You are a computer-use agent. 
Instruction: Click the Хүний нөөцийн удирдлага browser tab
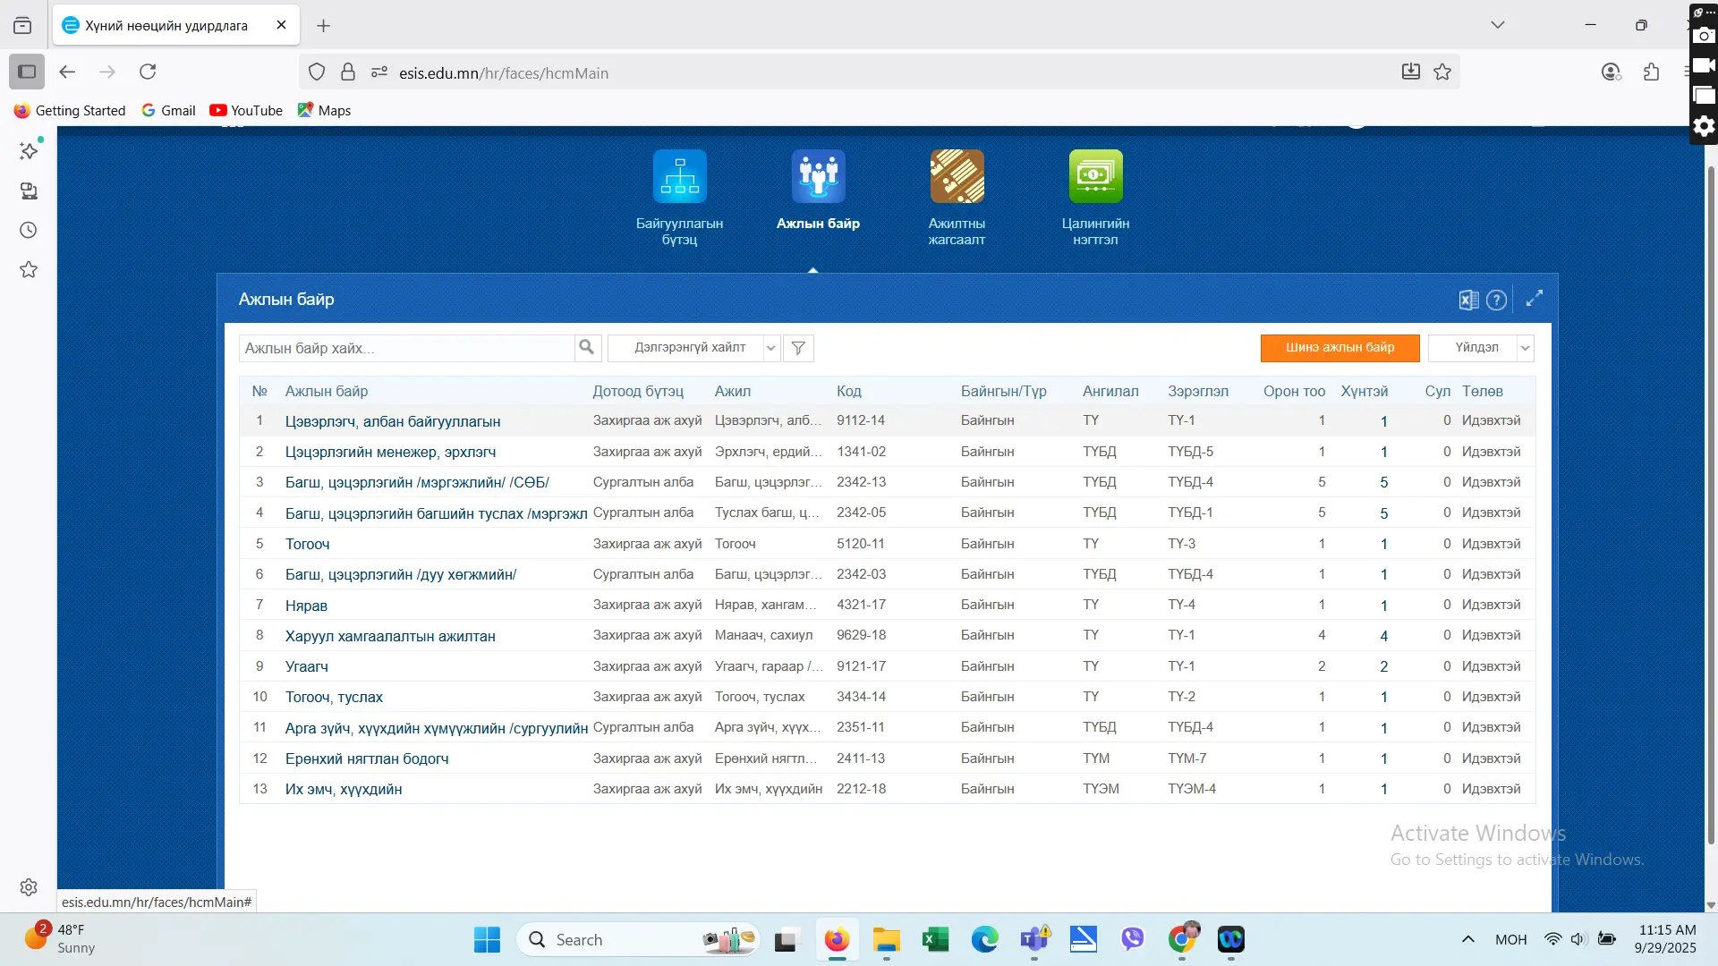click(x=166, y=25)
